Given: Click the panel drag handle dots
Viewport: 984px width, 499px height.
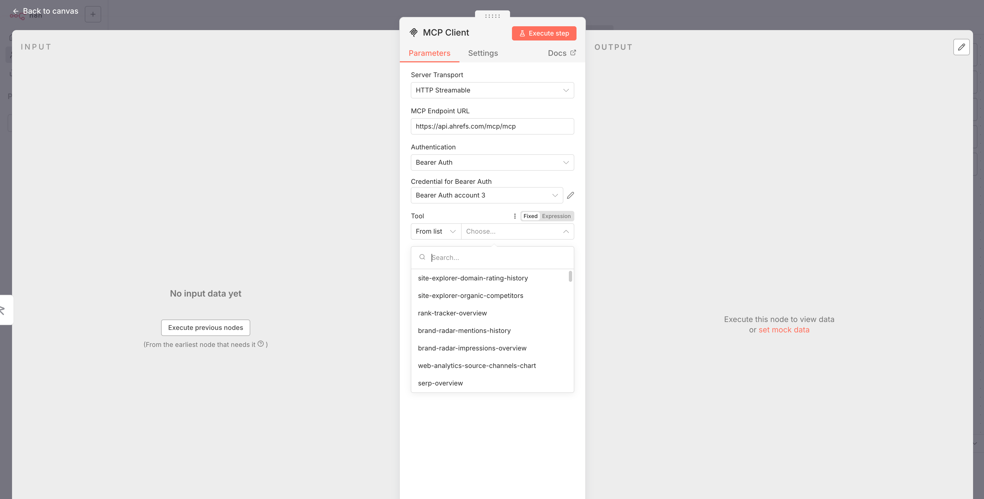Looking at the screenshot, I should click(x=492, y=16).
